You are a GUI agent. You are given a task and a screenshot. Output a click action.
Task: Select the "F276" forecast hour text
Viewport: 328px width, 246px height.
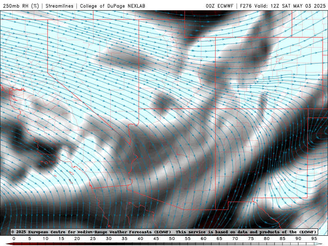246,6
